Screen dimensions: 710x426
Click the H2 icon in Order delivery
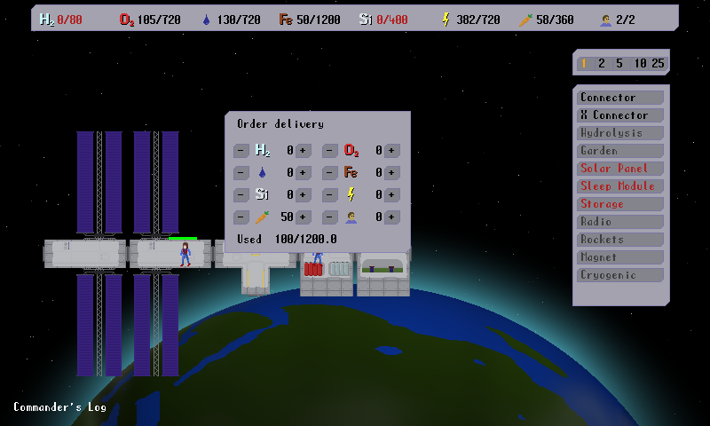tap(263, 150)
